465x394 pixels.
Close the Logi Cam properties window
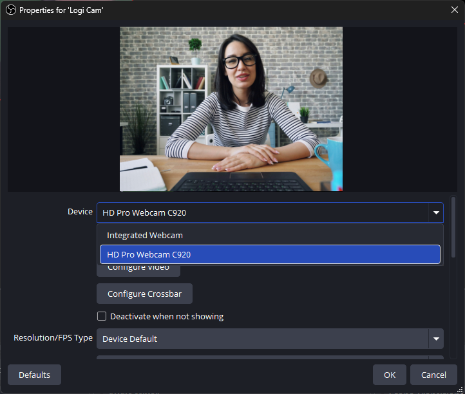(x=454, y=10)
